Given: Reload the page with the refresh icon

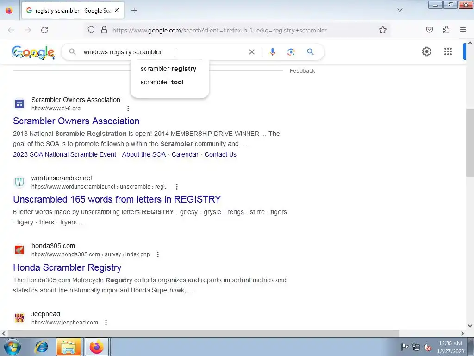Looking at the screenshot, I should click(44, 30).
